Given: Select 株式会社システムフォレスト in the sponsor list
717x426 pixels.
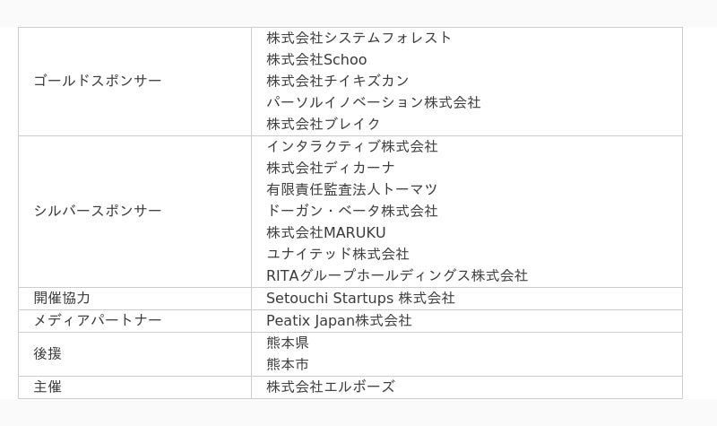Looking at the screenshot, I should pos(358,38).
